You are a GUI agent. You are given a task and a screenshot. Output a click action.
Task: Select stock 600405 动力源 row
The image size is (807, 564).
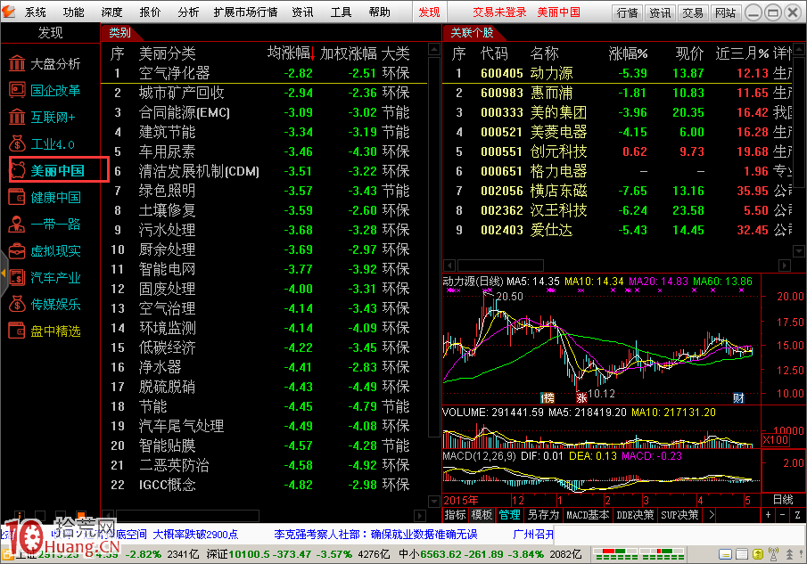pyautogui.click(x=618, y=73)
